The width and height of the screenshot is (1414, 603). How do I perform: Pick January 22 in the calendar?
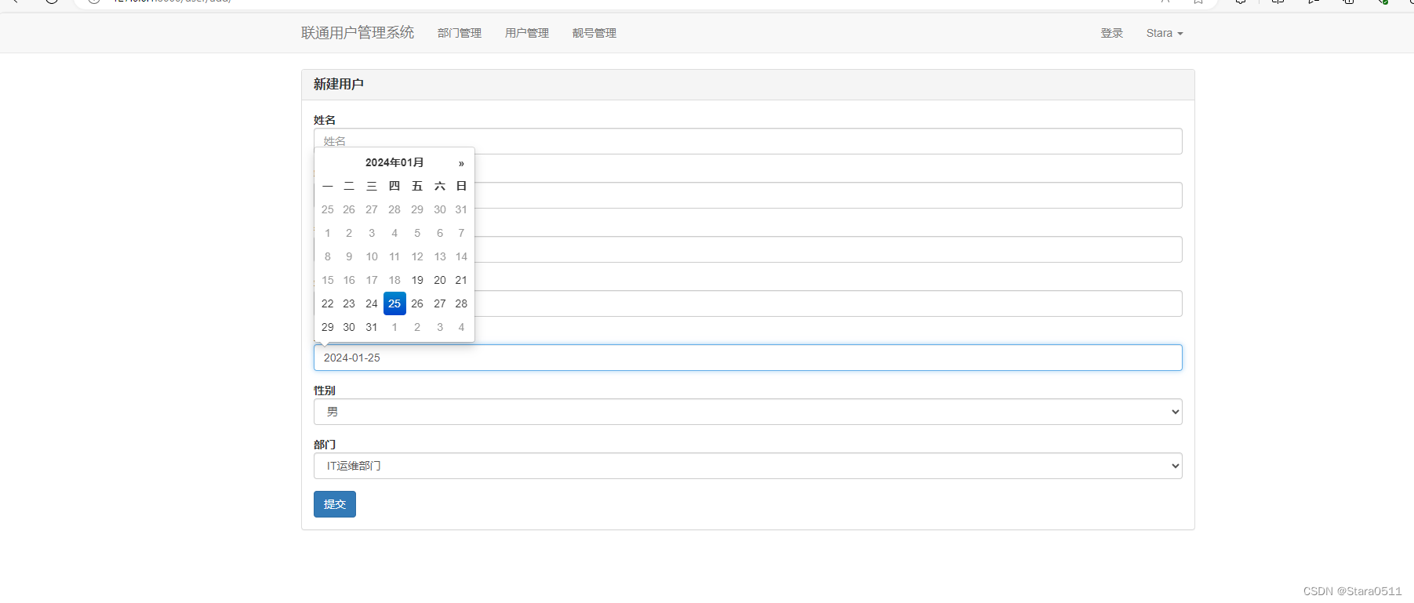pyautogui.click(x=328, y=303)
